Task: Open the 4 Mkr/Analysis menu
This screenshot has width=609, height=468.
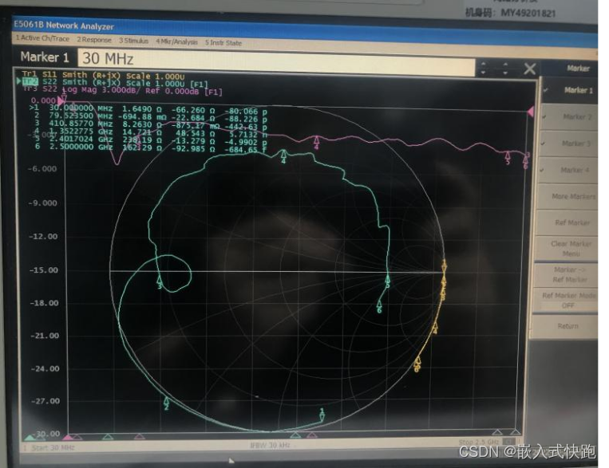Action: click(x=176, y=41)
